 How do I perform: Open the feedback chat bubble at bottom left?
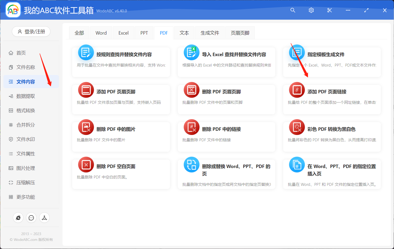31,218
